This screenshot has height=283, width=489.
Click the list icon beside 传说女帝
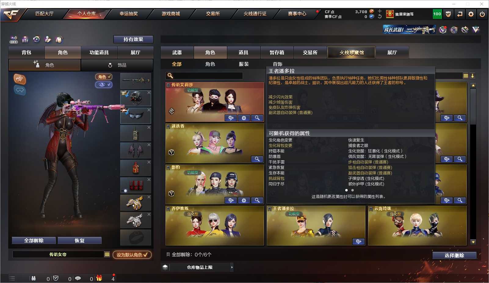(107, 254)
